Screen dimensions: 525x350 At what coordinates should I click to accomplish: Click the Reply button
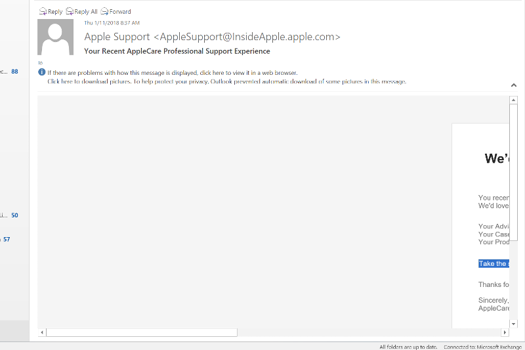coord(51,12)
